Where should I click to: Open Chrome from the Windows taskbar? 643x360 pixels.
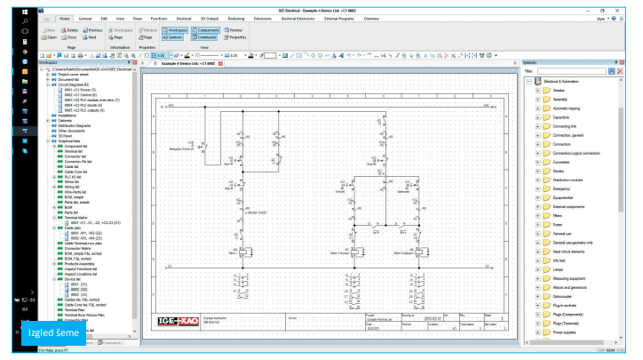25,52
